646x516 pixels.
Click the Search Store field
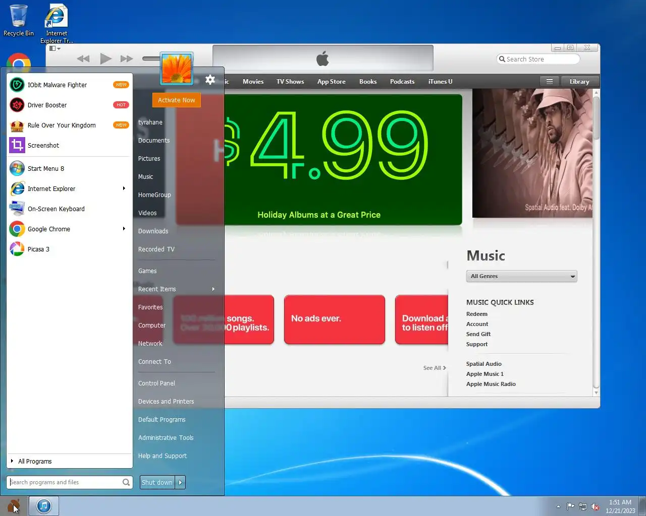tap(538, 59)
